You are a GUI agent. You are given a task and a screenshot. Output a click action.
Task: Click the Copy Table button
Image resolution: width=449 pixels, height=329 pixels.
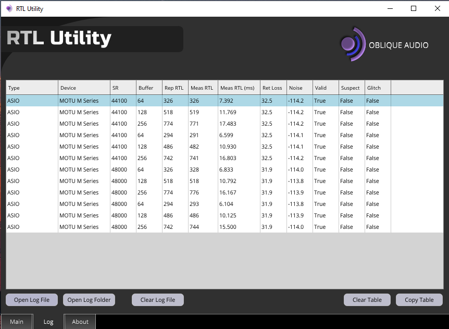click(x=419, y=300)
